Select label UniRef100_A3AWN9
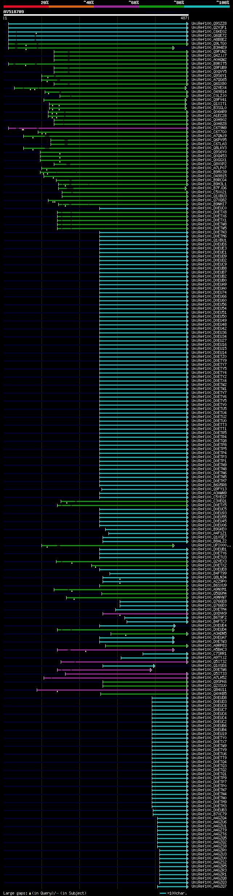 209,493
